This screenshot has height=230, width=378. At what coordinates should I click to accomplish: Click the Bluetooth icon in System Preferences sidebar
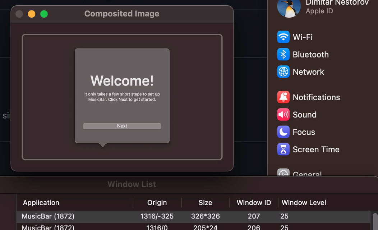283,54
